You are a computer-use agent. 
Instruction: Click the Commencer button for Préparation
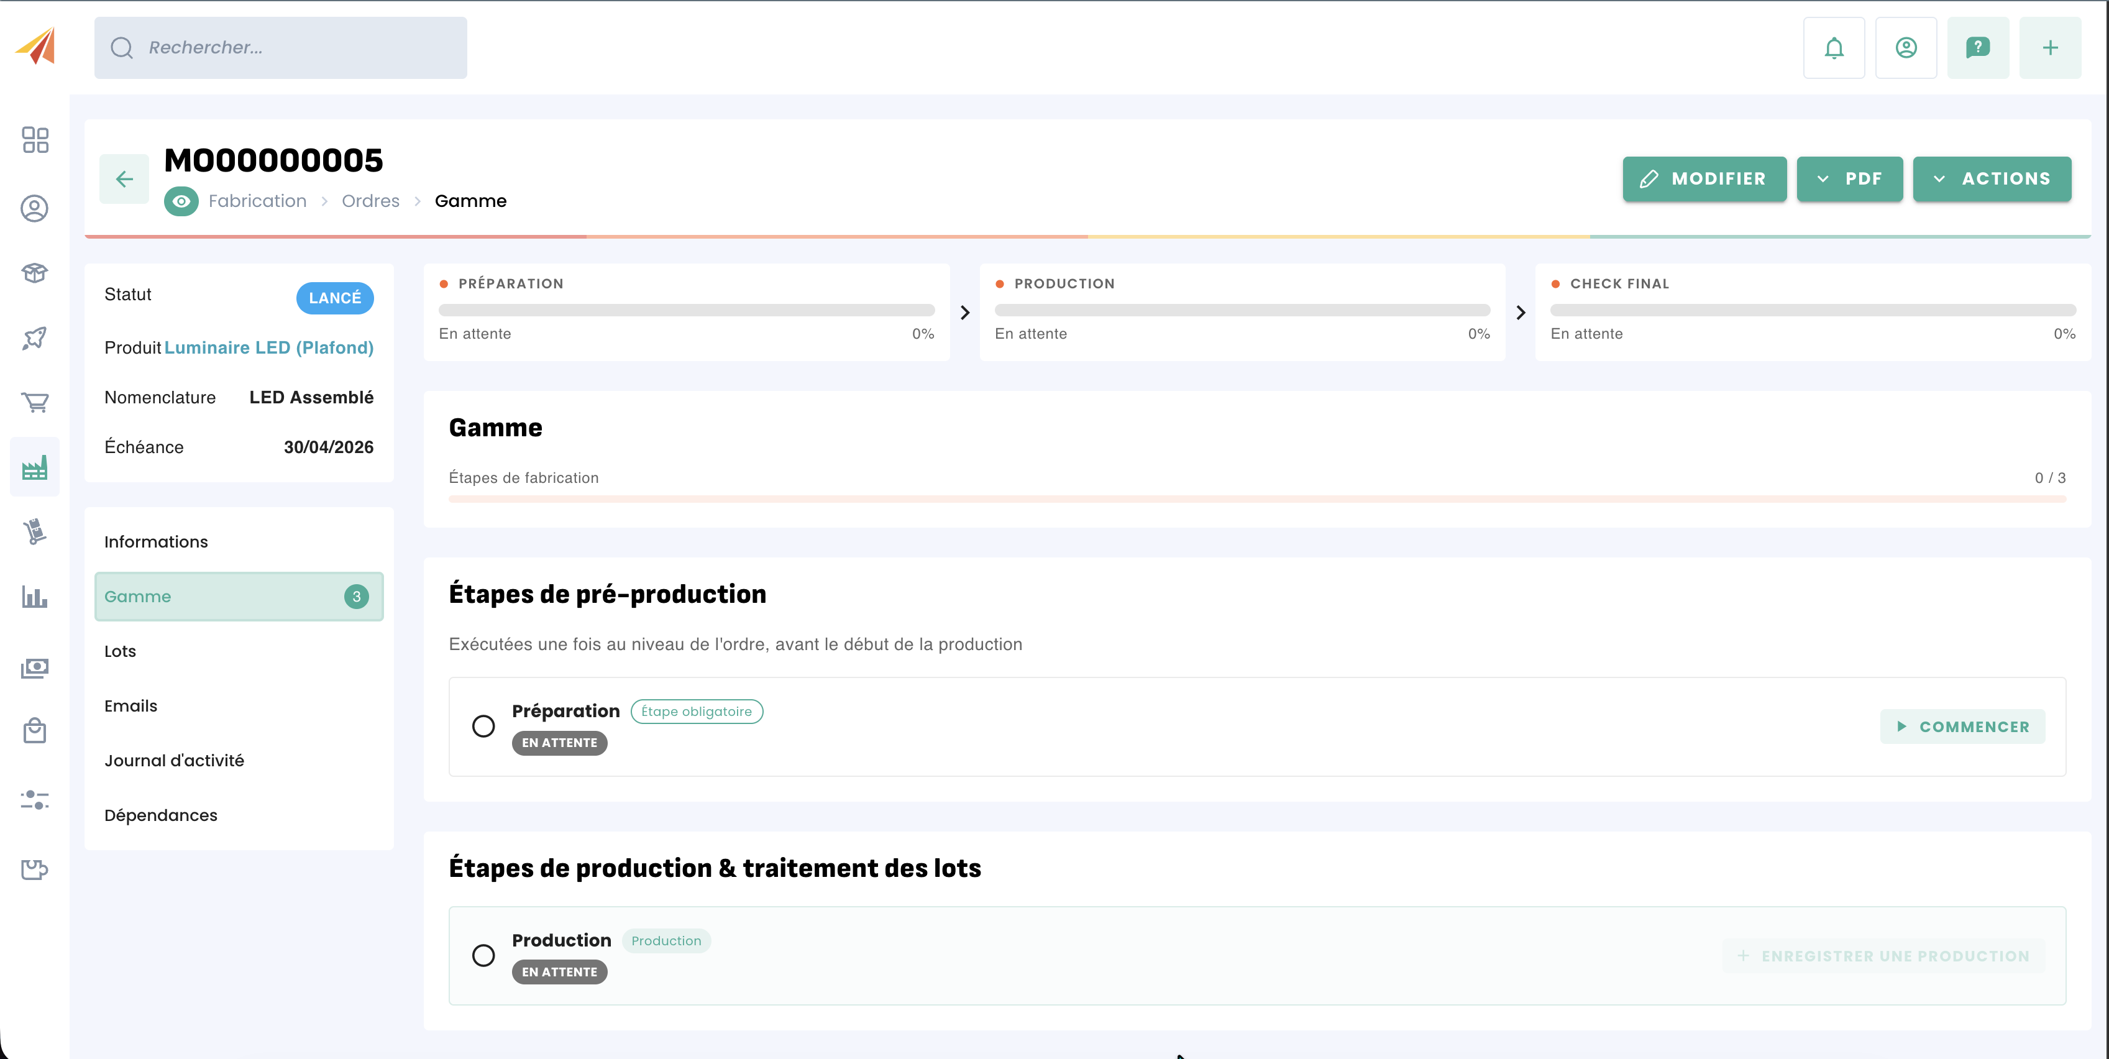click(1962, 727)
